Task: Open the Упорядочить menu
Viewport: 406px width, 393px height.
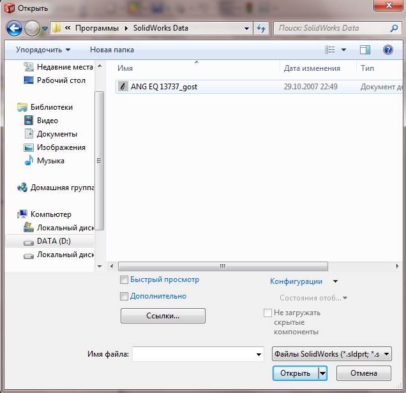Action: click(x=43, y=50)
